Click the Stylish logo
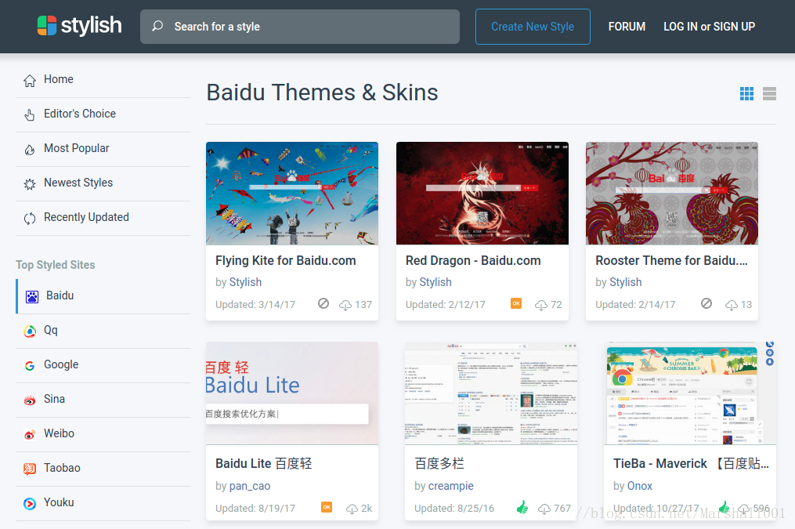The height and width of the screenshot is (529, 795). (80, 25)
